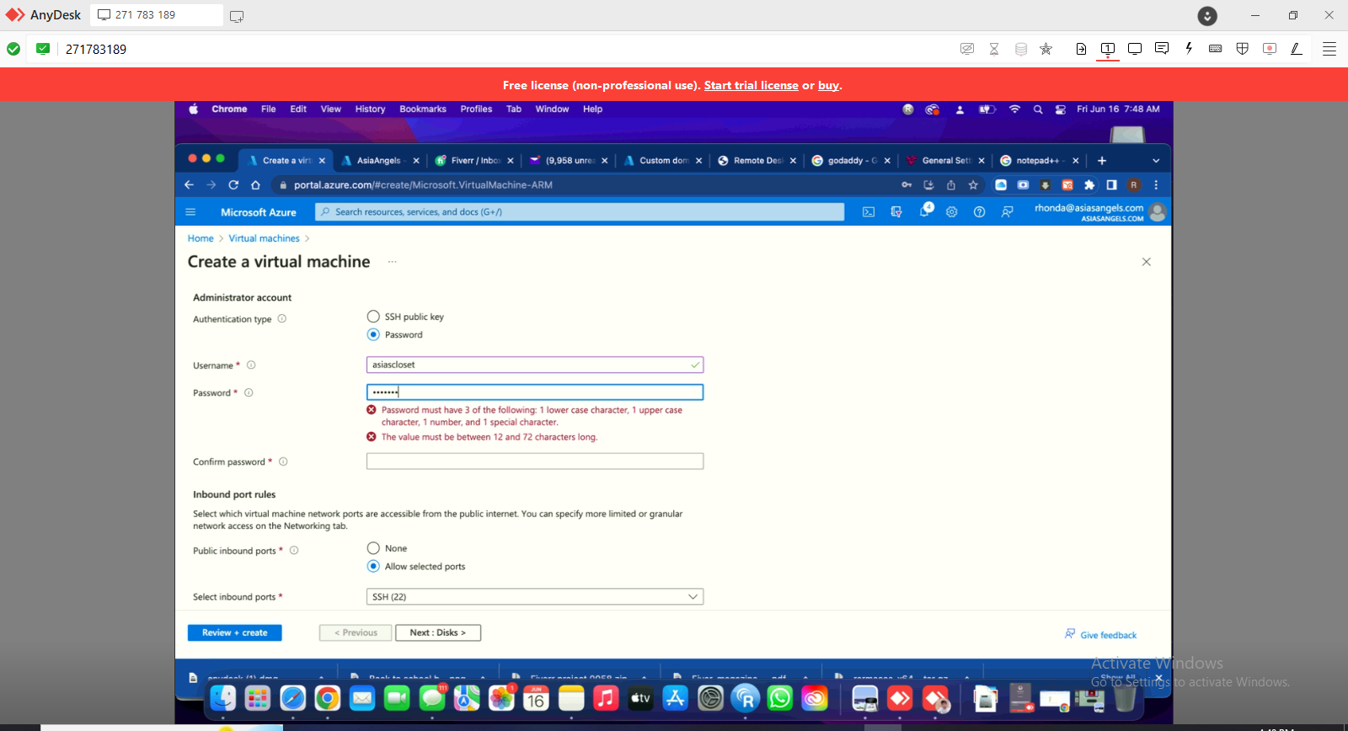Click the Previous button

click(356, 632)
